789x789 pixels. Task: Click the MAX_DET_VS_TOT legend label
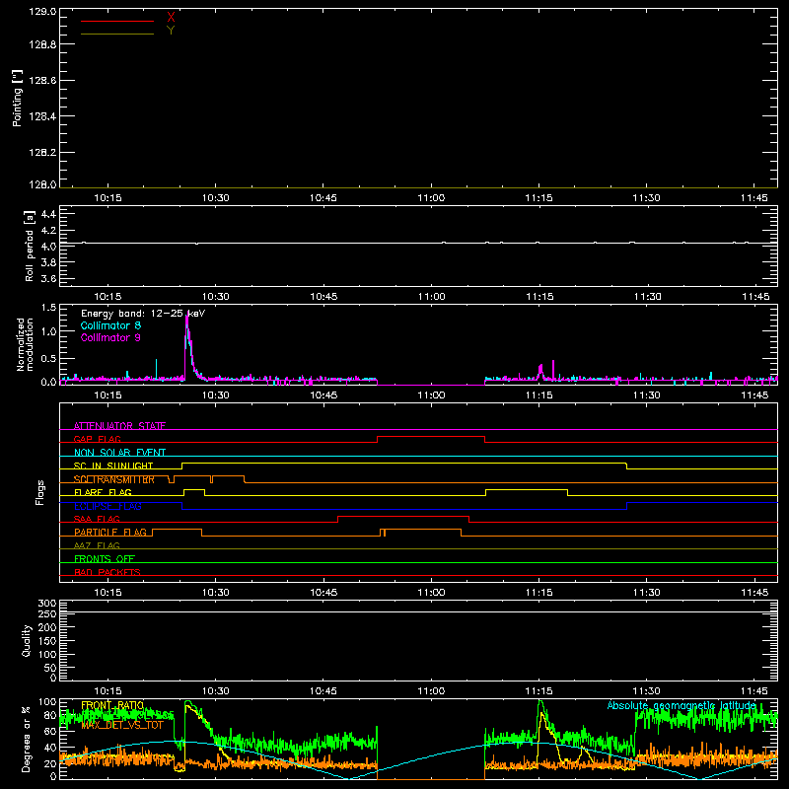[x=122, y=725]
